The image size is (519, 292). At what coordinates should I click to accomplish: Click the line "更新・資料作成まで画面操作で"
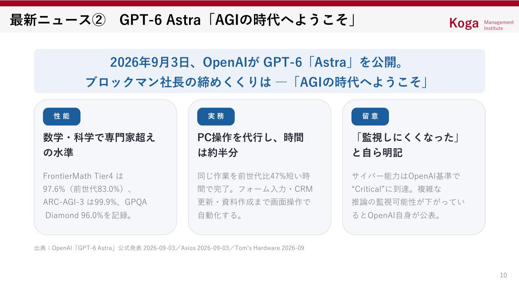[x=254, y=202]
